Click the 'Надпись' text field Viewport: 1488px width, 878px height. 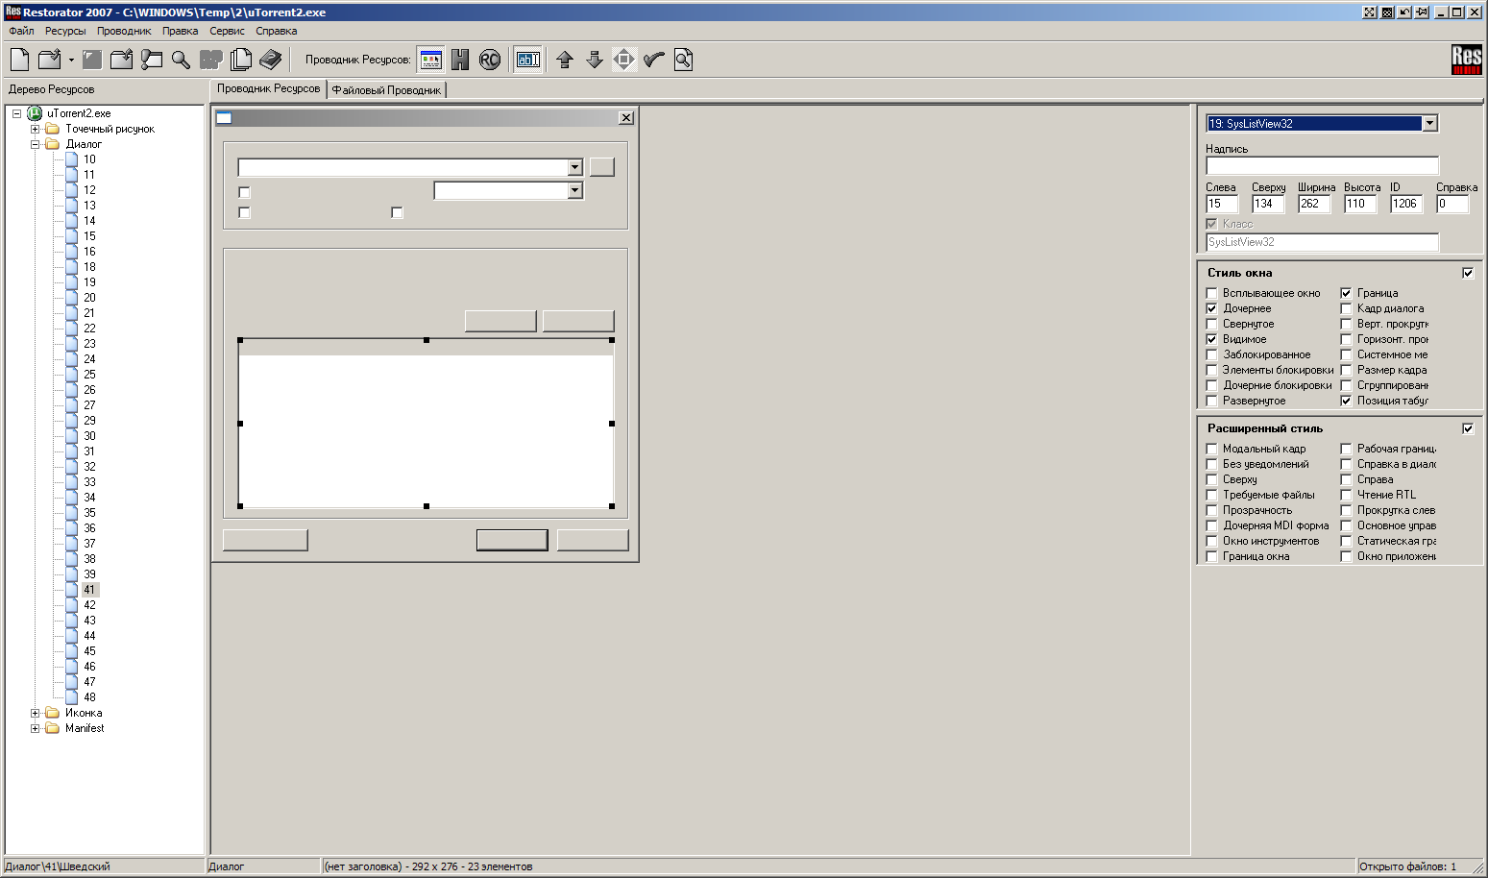tap(1322, 165)
